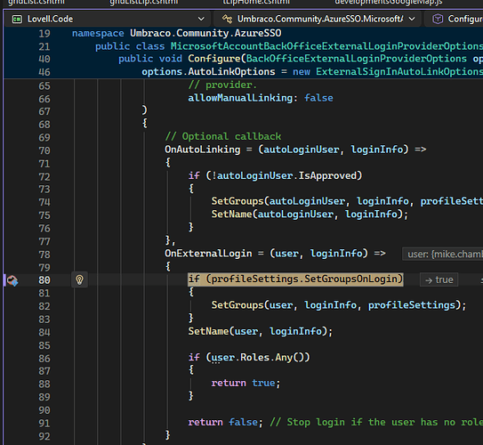The image size is (483, 445).
Task: Open the lightbulb quick actions on line 80
Action: 79,279
